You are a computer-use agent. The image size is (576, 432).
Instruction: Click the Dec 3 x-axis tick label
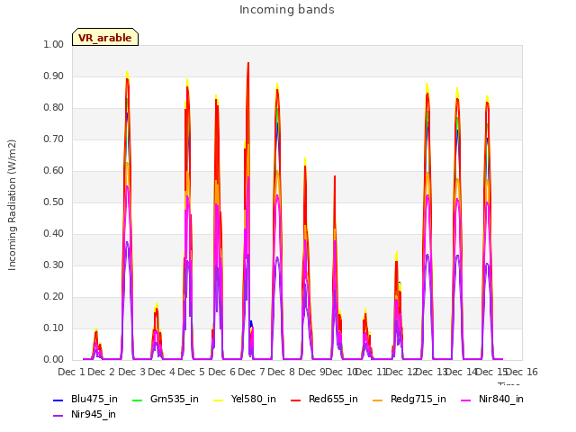pyautogui.click(x=131, y=372)
